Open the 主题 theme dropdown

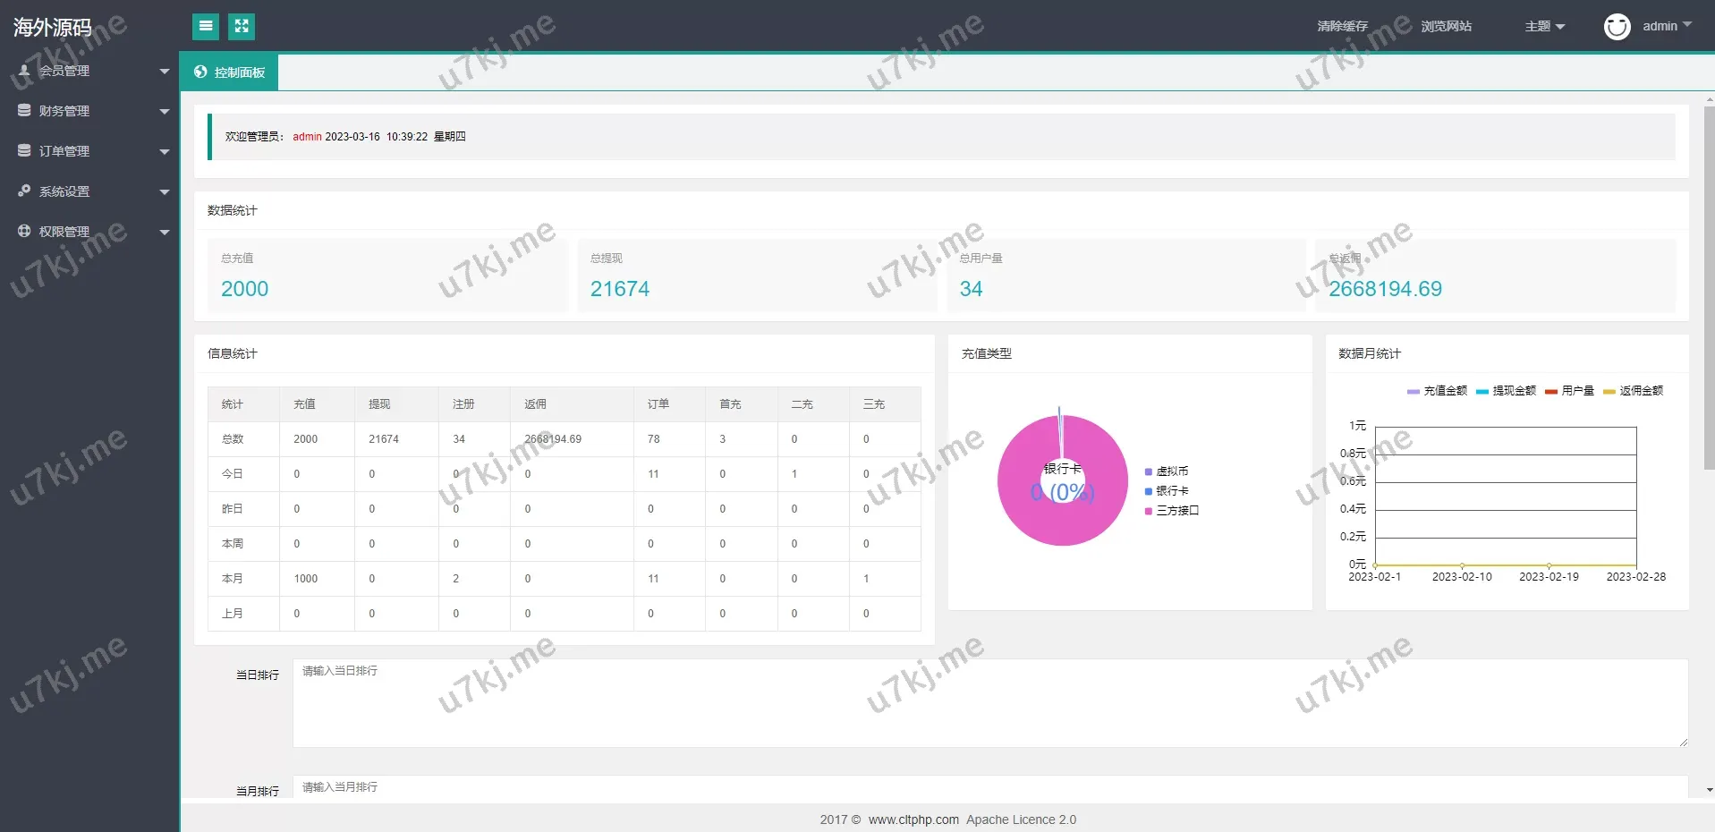point(1544,27)
